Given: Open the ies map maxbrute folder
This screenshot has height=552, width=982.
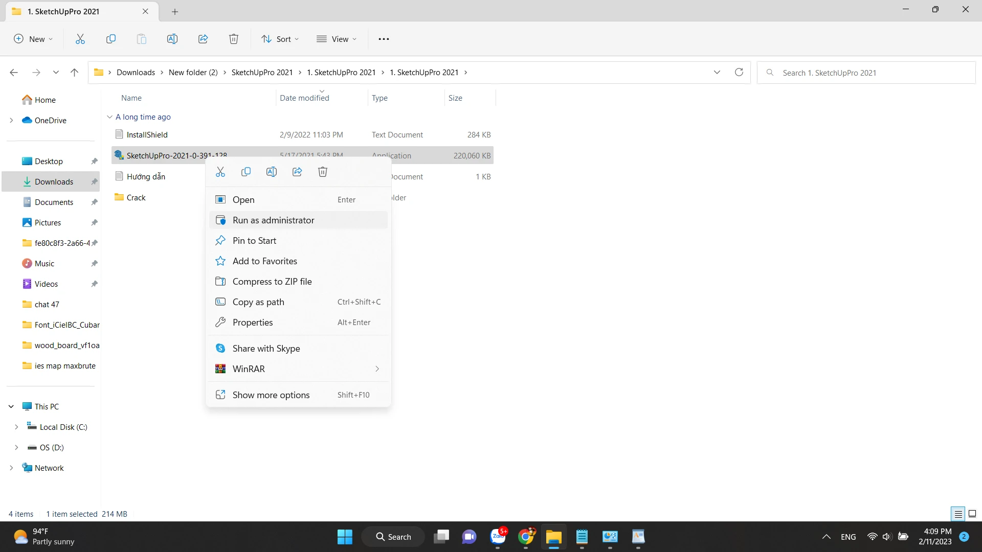Looking at the screenshot, I should (65, 366).
